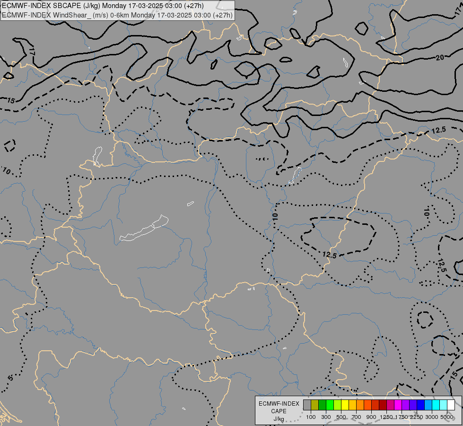Click the 500 legend tick label
Viewport: 463px width, 426px height.
(x=341, y=417)
